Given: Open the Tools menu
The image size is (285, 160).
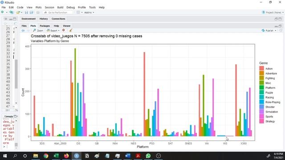Looking at the screenshot, I should coord(92,8).
